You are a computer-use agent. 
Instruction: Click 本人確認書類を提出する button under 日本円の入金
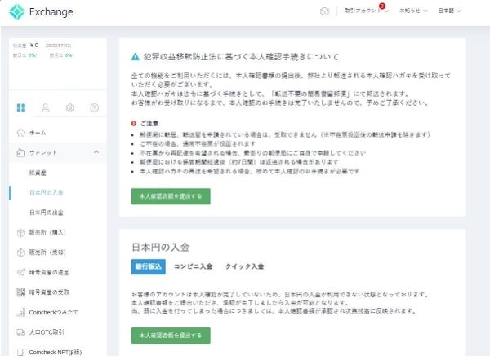click(171, 335)
